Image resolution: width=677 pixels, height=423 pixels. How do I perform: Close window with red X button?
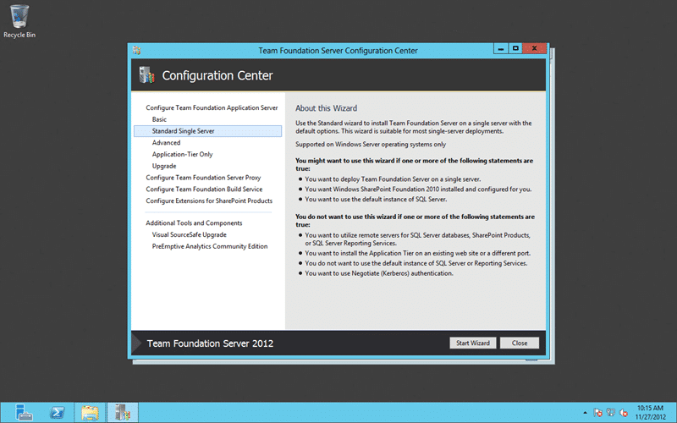tap(535, 48)
